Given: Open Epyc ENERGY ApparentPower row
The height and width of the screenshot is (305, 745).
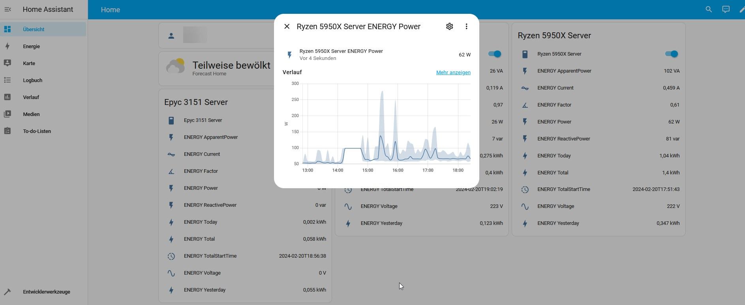Looking at the screenshot, I should pos(245,137).
